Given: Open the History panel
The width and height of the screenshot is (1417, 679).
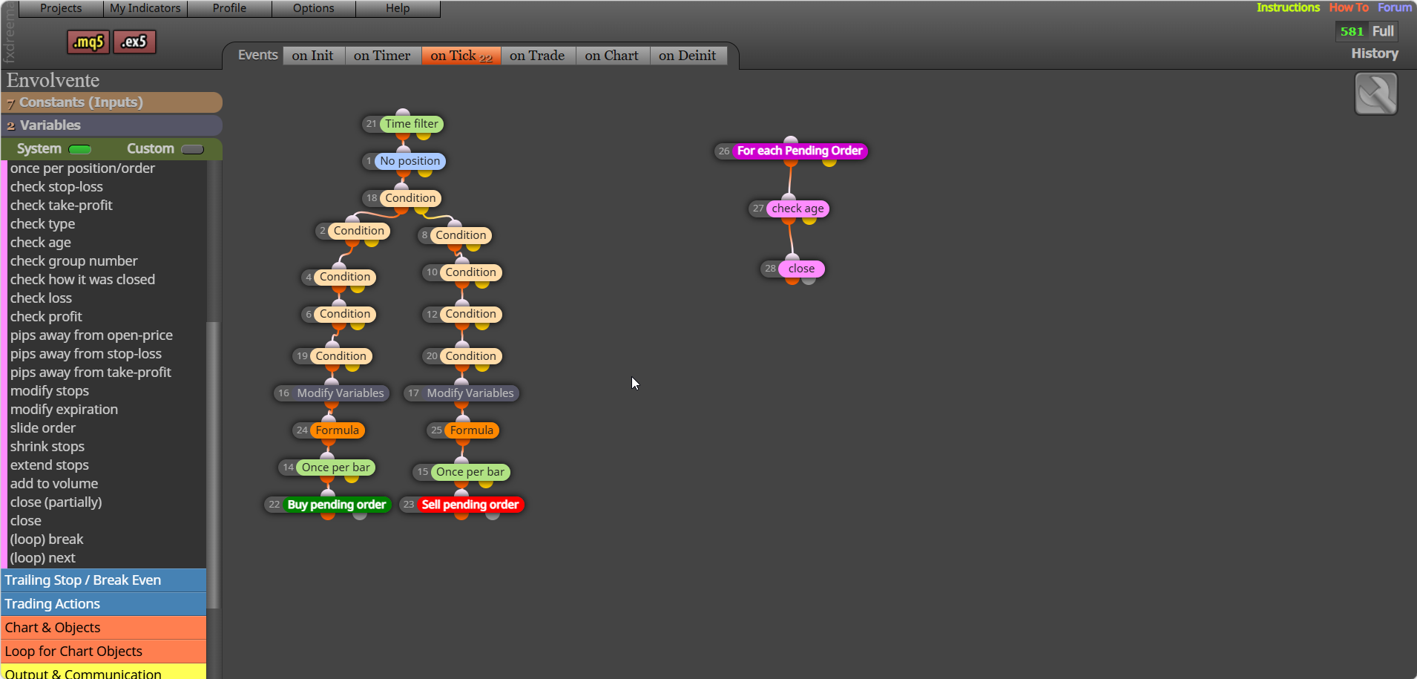Looking at the screenshot, I should pyautogui.click(x=1375, y=53).
